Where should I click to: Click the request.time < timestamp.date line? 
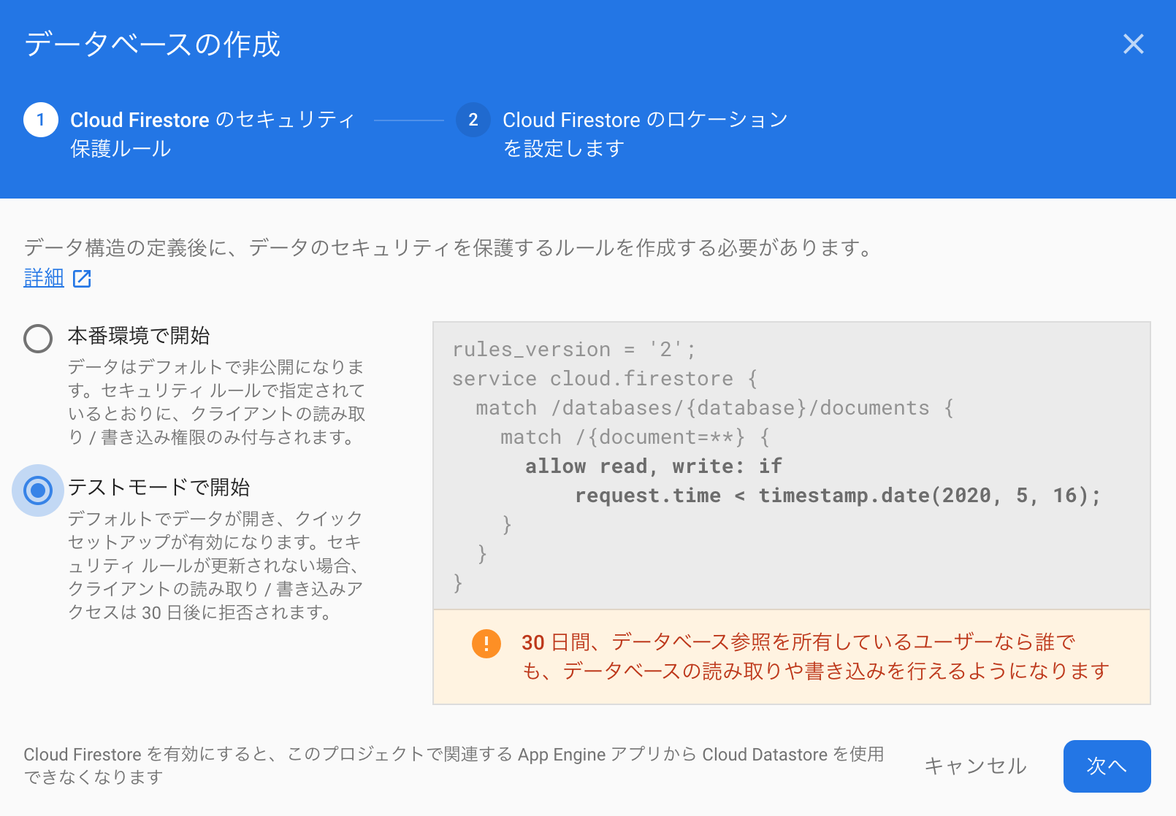coord(838,496)
